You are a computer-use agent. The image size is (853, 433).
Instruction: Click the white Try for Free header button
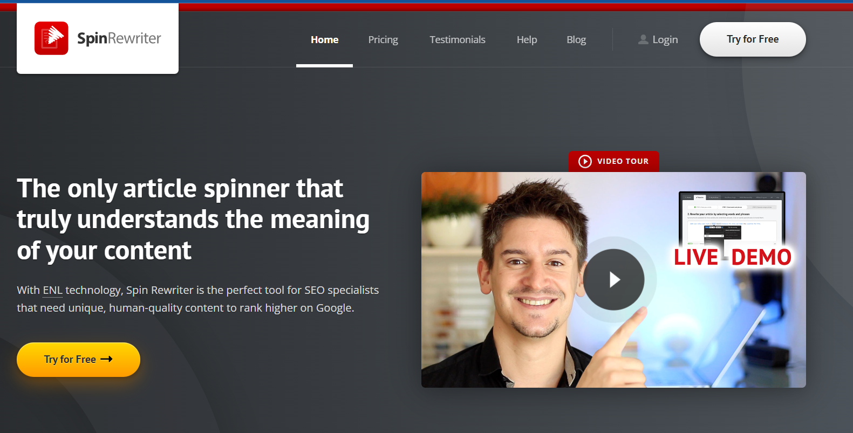pos(753,39)
